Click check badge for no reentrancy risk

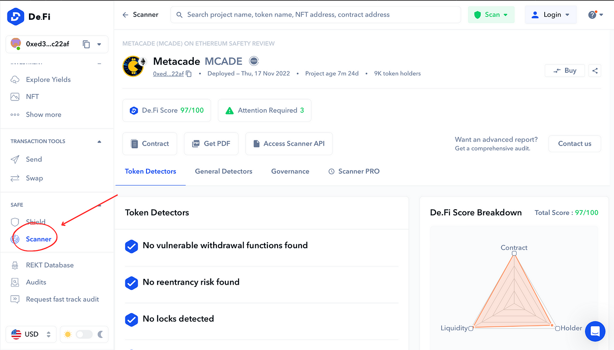pyautogui.click(x=132, y=283)
